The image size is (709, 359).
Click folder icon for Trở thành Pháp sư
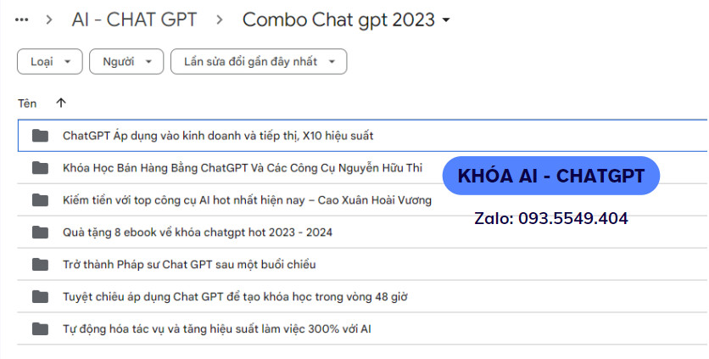coord(40,264)
